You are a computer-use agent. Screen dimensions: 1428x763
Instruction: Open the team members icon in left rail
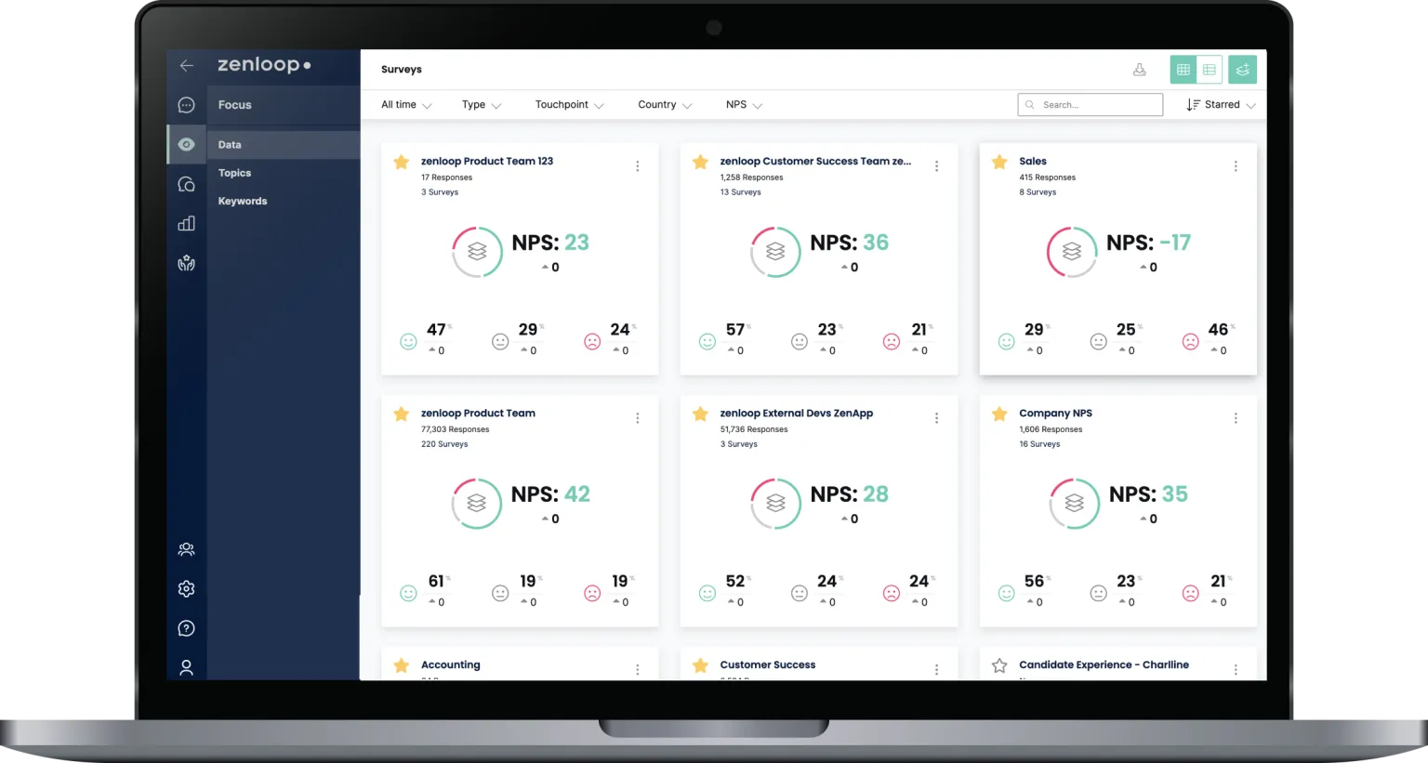click(x=186, y=549)
